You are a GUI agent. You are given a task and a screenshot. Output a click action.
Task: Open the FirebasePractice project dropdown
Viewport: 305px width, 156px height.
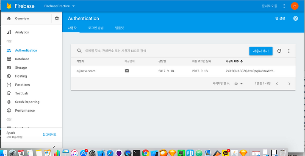click(x=59, y=6)
